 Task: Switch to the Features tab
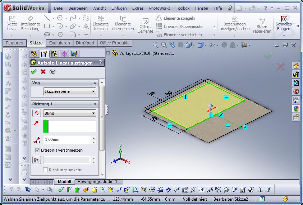[x=14, y=43]
